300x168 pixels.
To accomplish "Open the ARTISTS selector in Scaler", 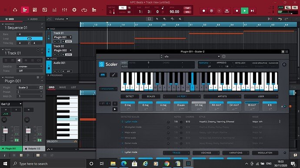I will 222,96.
